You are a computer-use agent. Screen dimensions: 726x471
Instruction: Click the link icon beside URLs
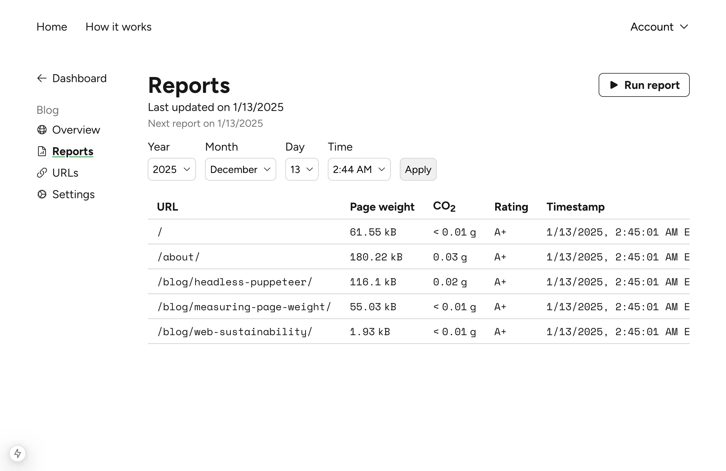click(42, 173)
